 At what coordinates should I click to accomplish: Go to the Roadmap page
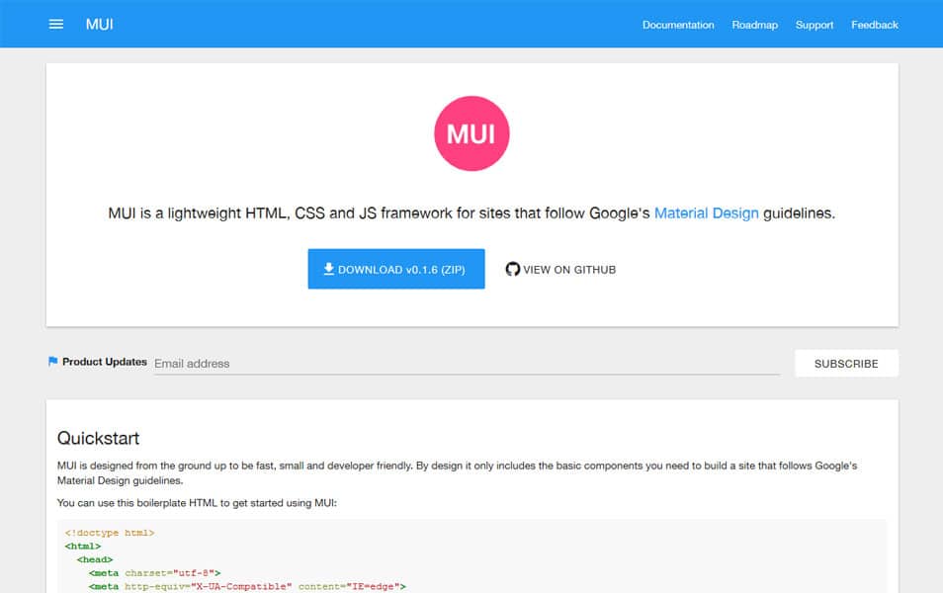click(x=755, y=25)
